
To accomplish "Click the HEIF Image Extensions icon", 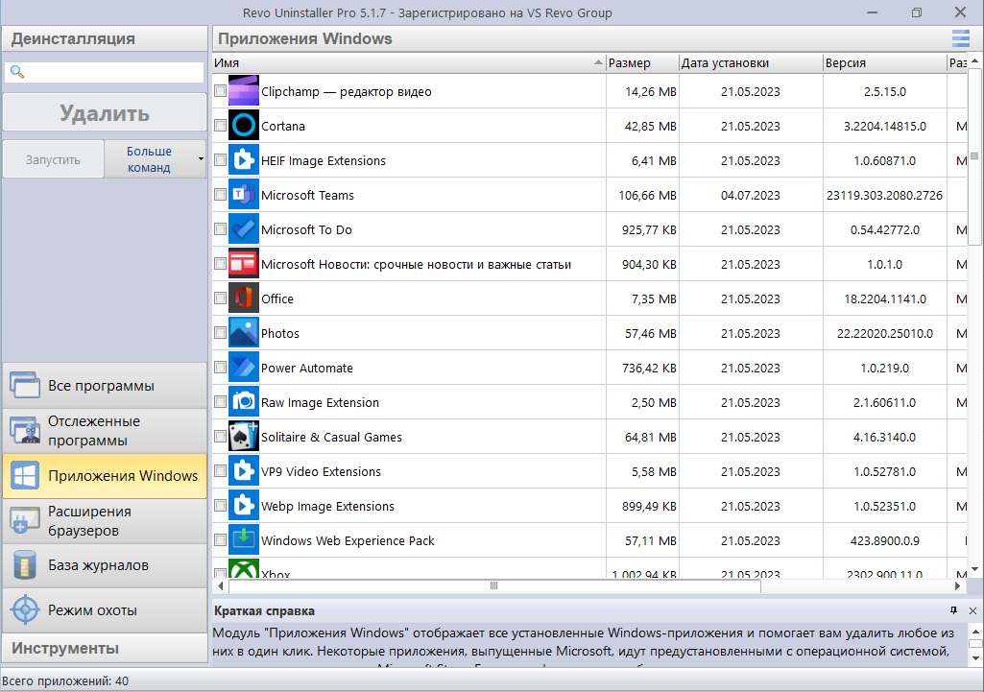I will click(244, 160).
